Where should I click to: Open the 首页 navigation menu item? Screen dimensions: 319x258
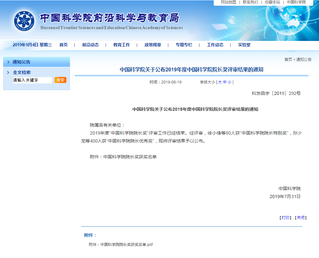tap(63, 45)
